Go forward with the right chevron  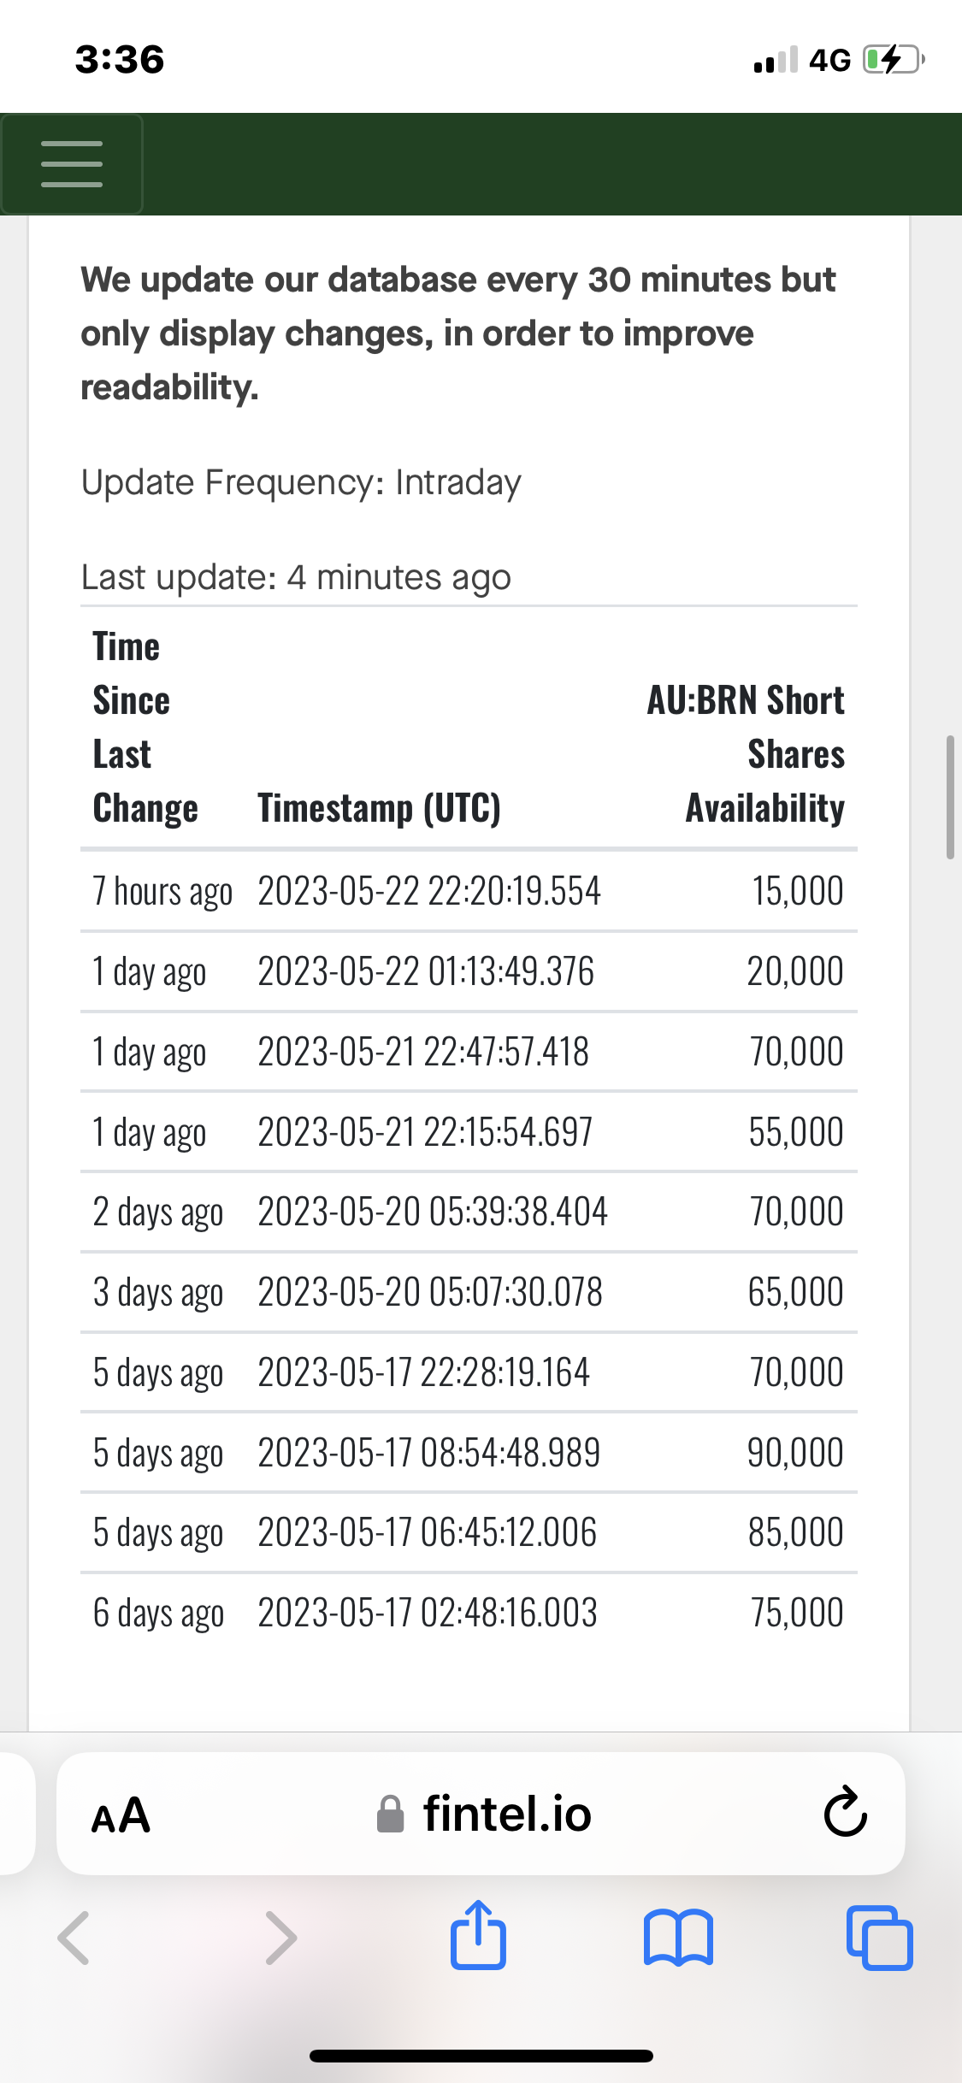280,1938
